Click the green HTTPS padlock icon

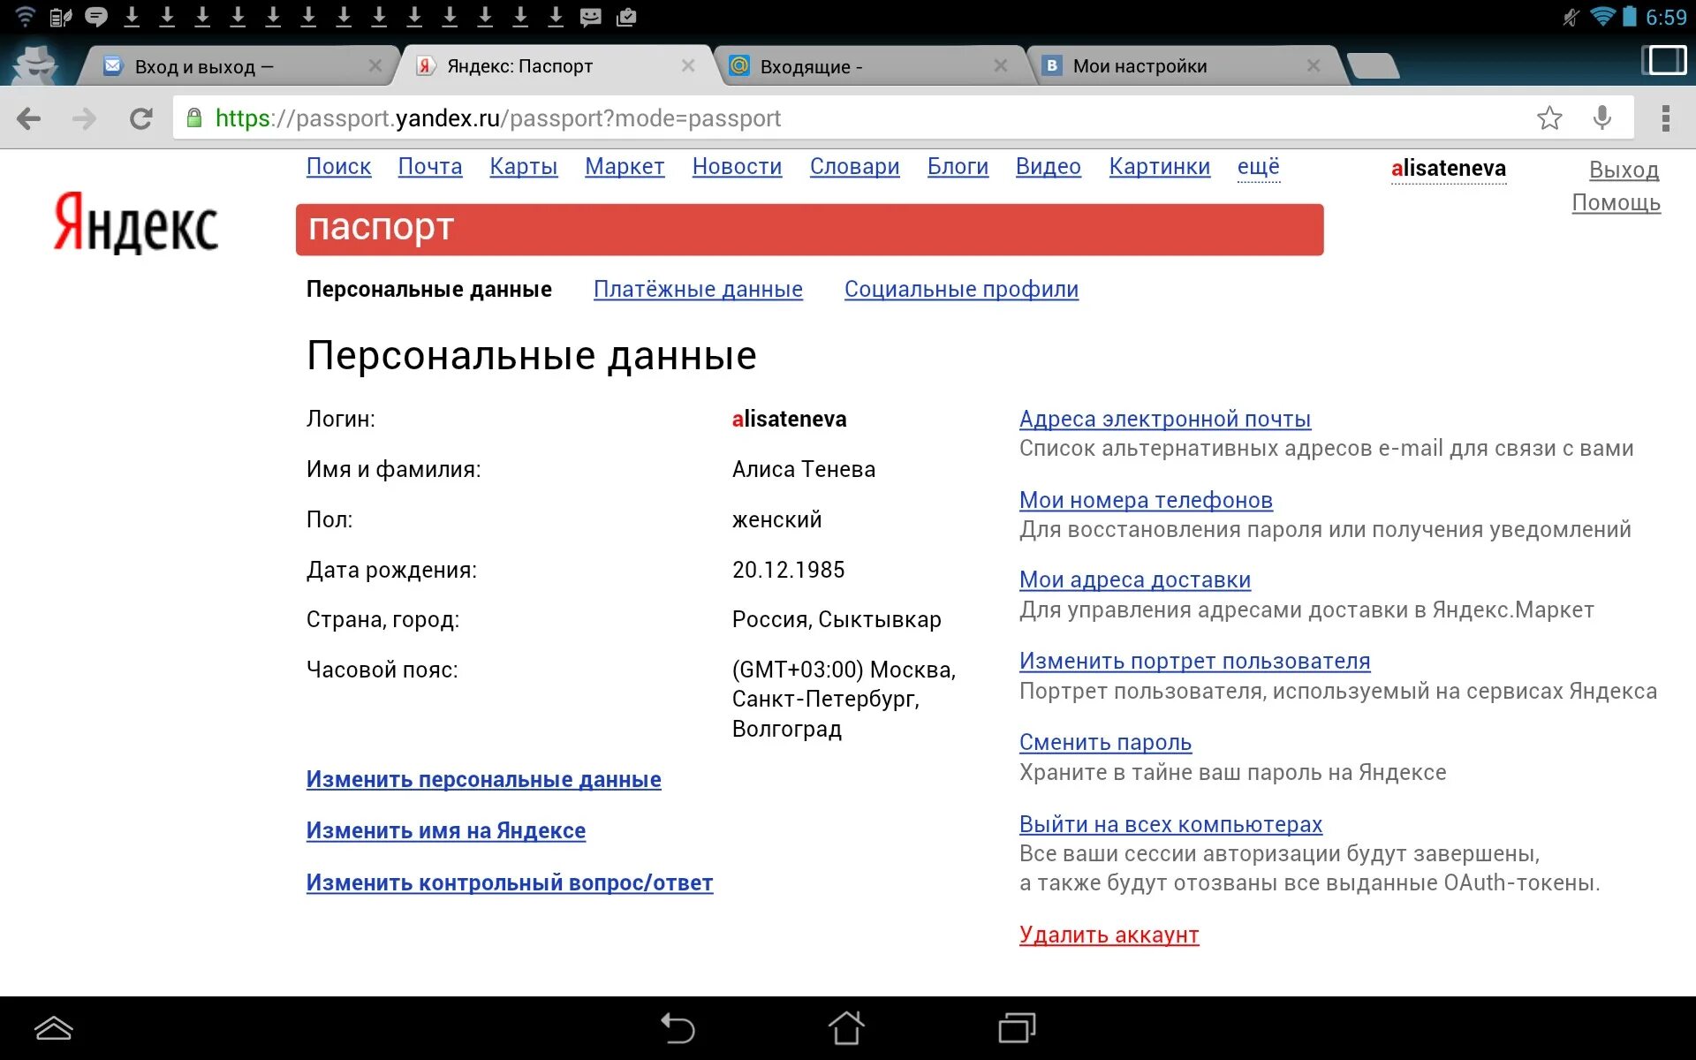click(x=195, y=117)
